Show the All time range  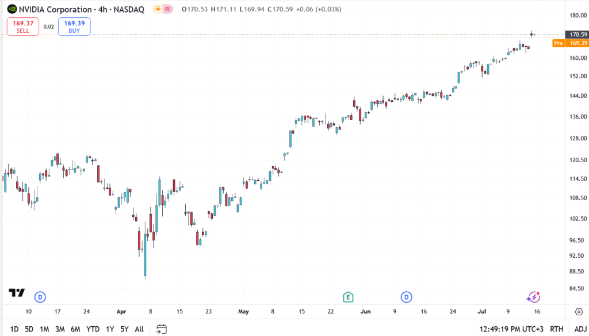pos(139,329)
